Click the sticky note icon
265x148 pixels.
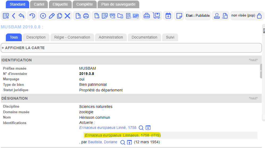pos(179,16)
